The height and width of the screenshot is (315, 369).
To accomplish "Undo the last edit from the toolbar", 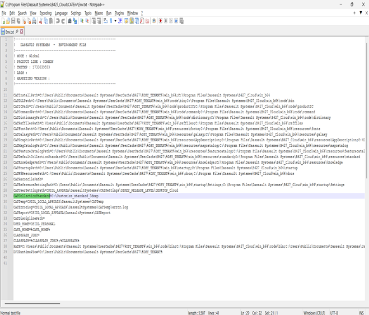I will click(58, 21).
